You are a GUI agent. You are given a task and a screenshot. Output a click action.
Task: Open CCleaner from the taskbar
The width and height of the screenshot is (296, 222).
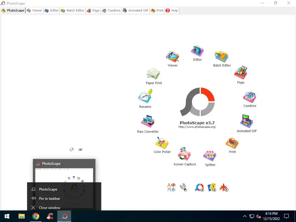[50, 216]
